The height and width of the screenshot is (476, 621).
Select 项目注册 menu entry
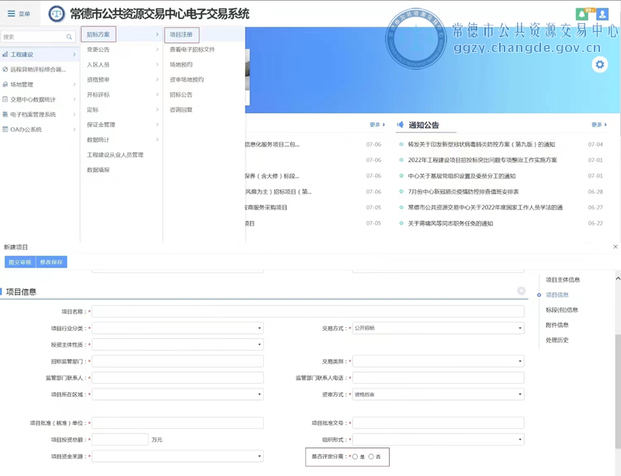[x=181, y=34]
